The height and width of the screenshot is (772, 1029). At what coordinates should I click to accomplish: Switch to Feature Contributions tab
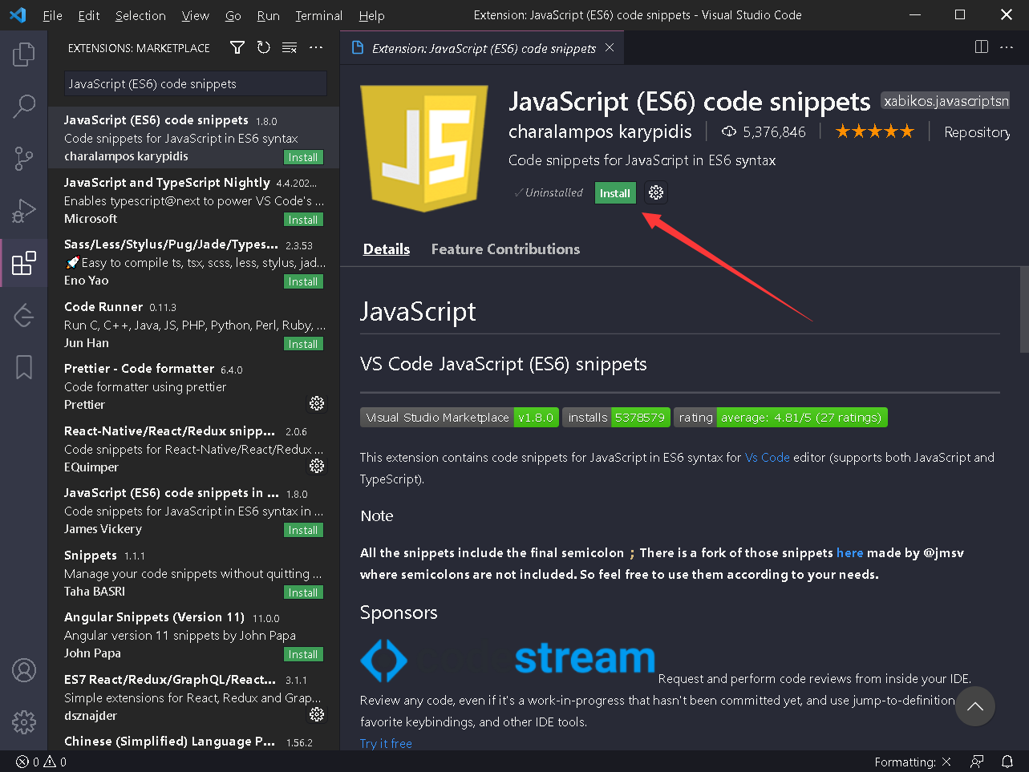[x=505, y=249]
